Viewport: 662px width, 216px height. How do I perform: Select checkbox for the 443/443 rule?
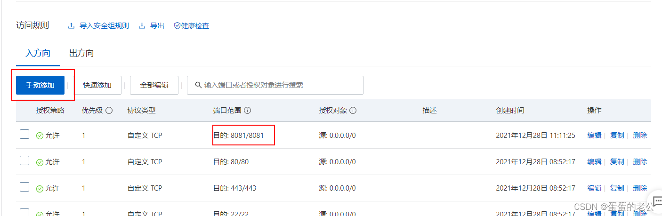click(x=24, y=187)
